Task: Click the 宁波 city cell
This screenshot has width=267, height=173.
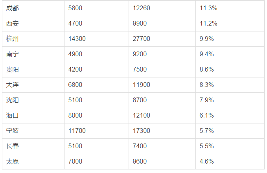Action: 13,131
